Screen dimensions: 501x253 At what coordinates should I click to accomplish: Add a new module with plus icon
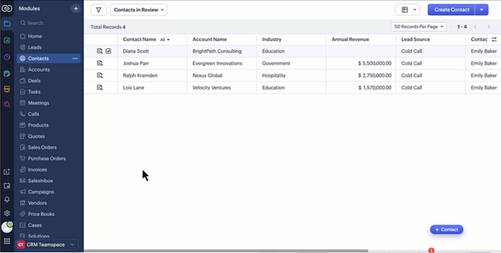click(76, 9)
